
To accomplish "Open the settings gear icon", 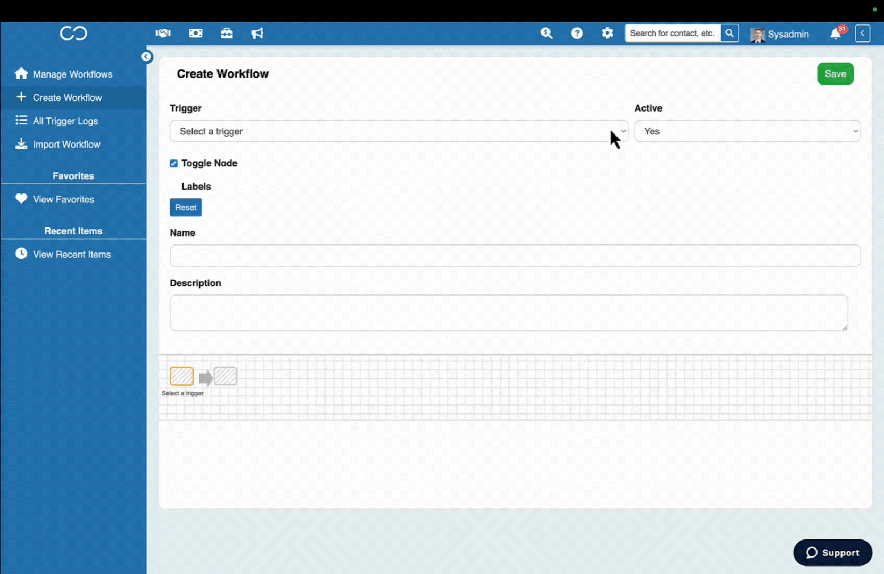I will [x=607, y=33].
